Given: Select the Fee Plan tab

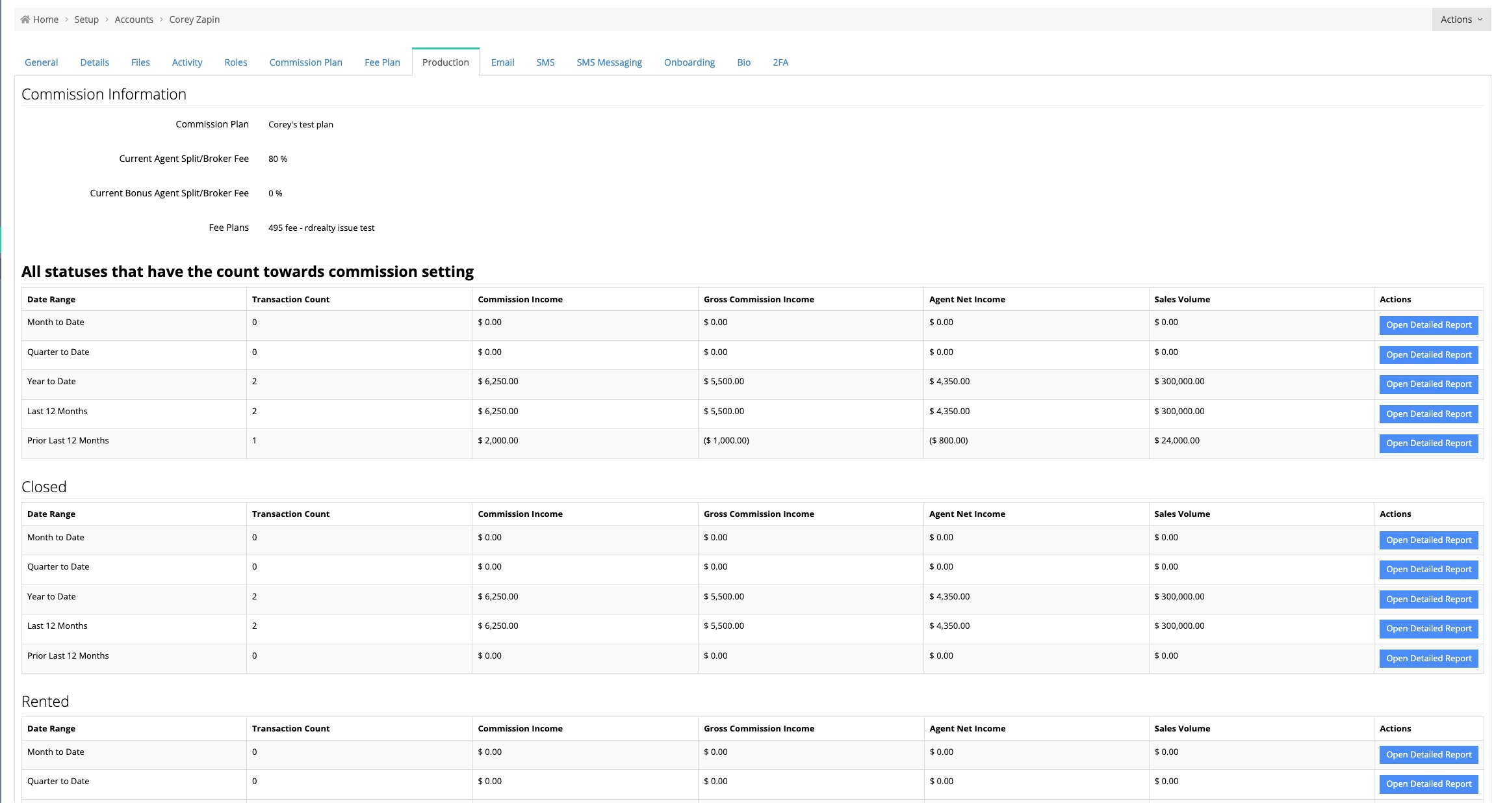Looking at the screenshot, I should [x=382, y=62].
